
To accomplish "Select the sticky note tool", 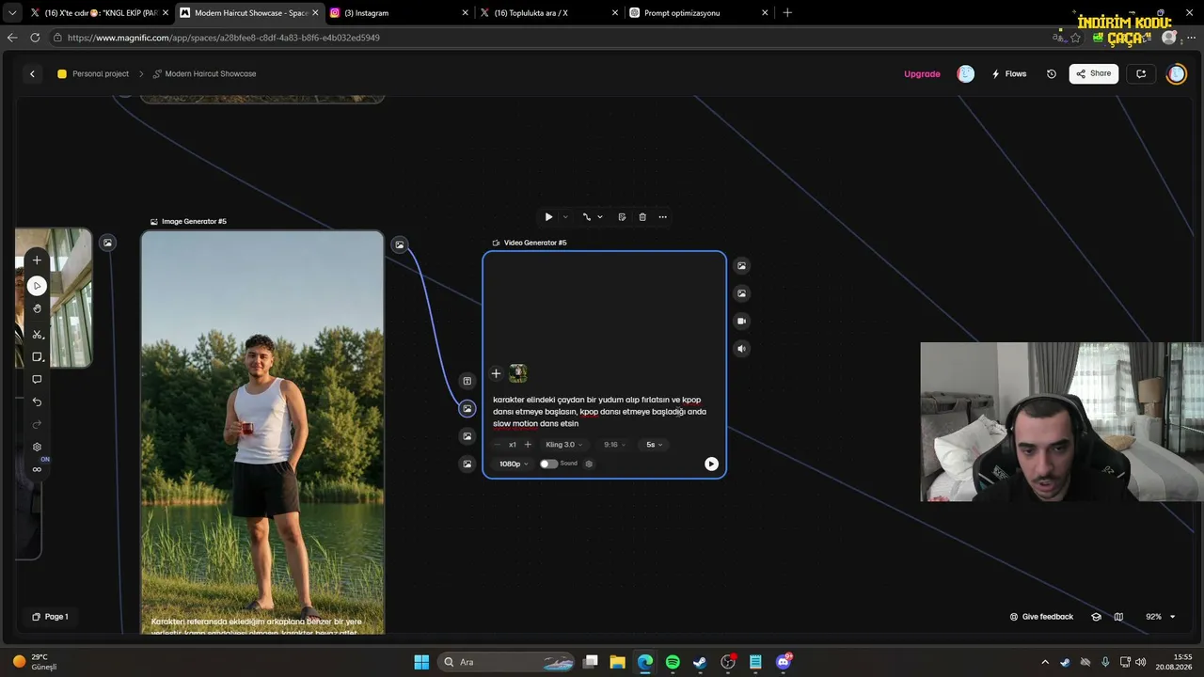I will click(37, 357).
